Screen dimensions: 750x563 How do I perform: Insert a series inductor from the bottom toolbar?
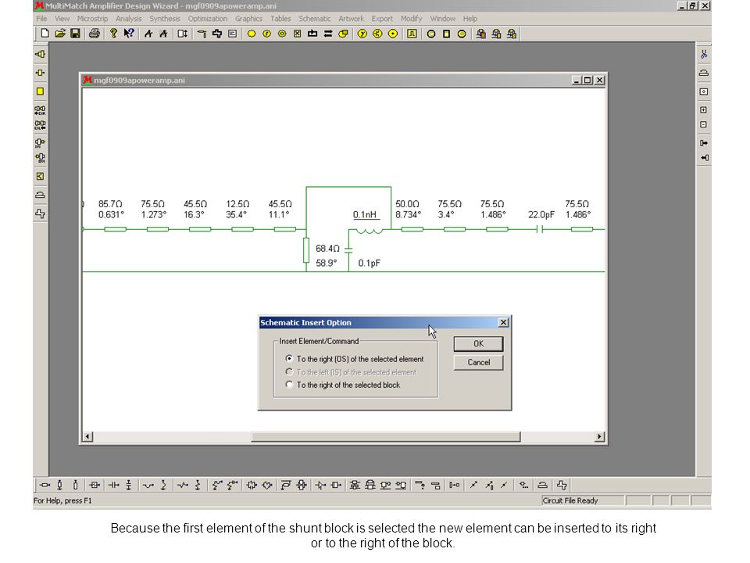coord(148,485)
